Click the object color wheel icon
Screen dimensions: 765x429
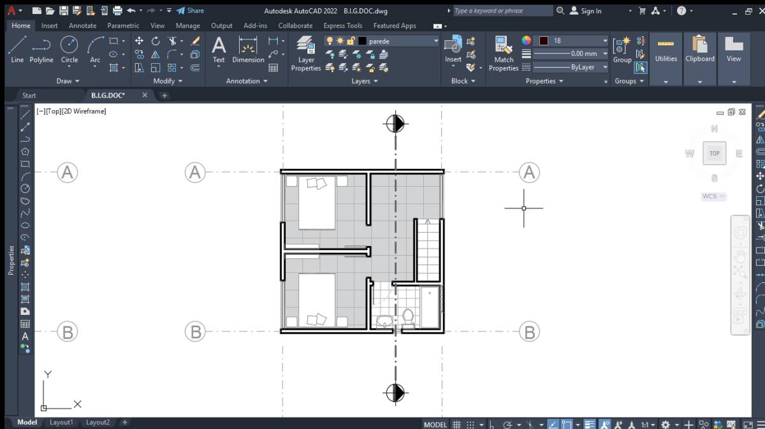coord(526,41)
